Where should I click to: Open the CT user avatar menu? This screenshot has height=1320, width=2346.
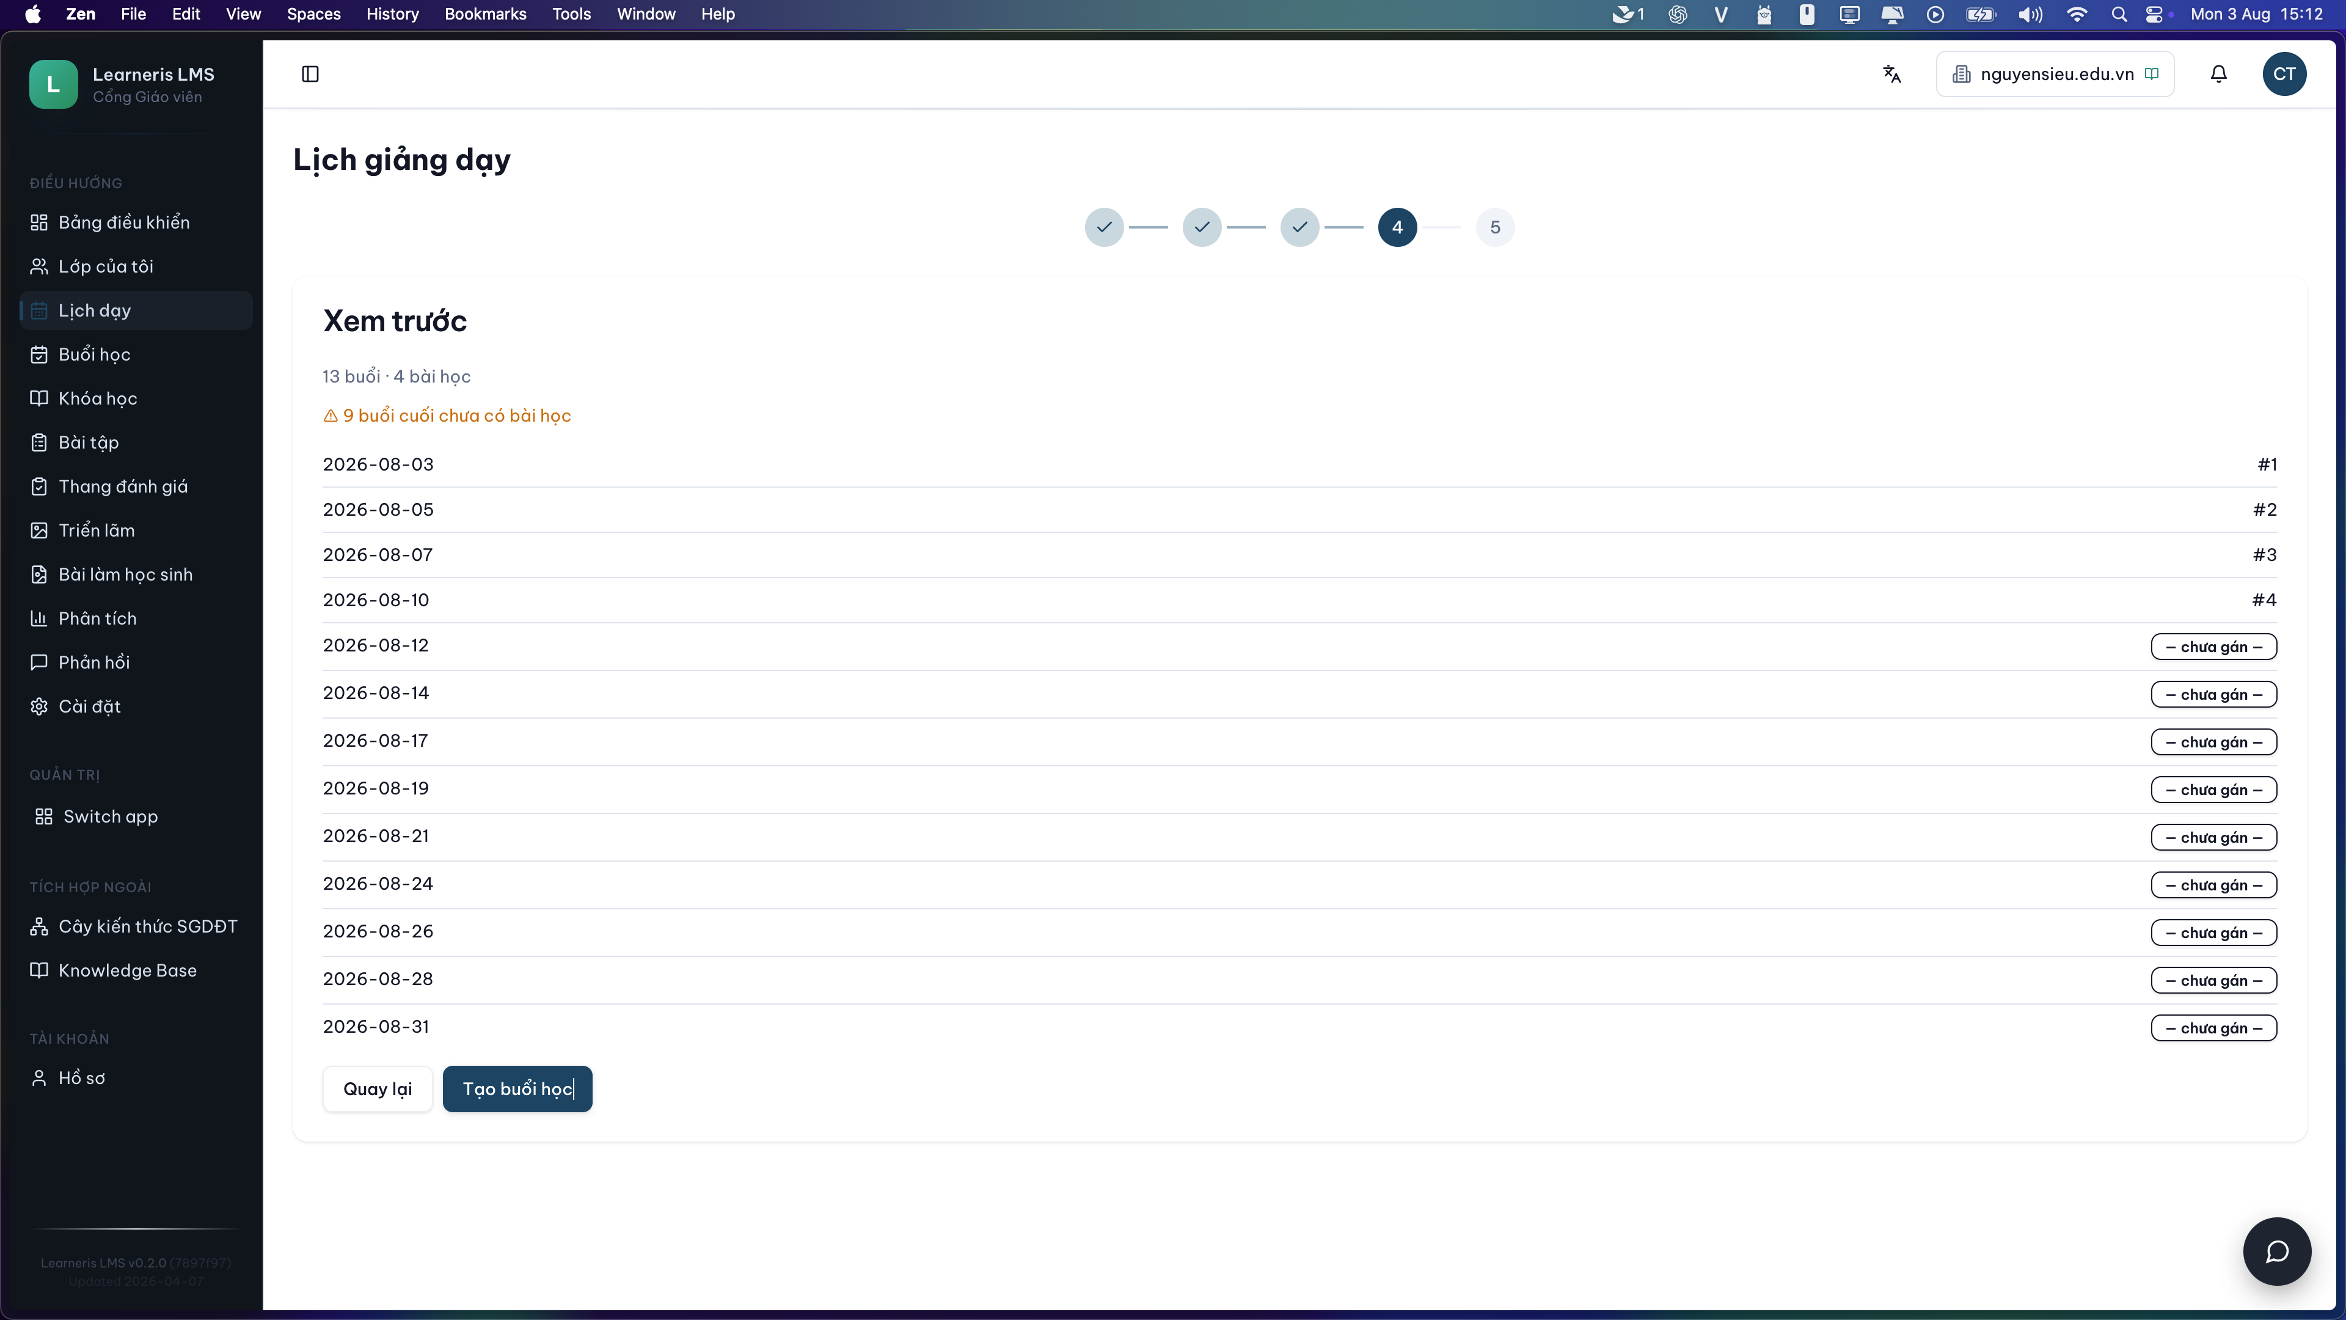pyautogui.click(x=2284, y=74)
